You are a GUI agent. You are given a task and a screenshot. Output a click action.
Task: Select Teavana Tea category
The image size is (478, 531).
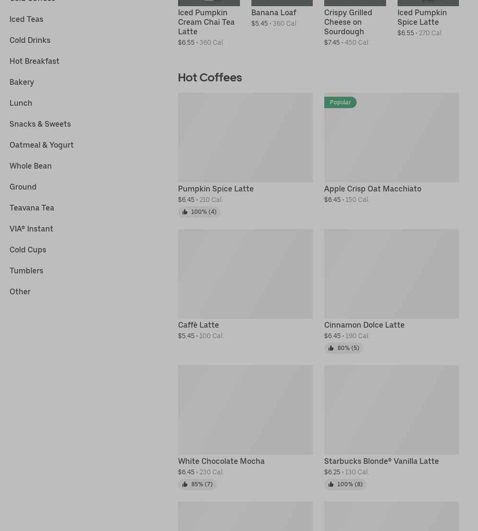point(32,208)
